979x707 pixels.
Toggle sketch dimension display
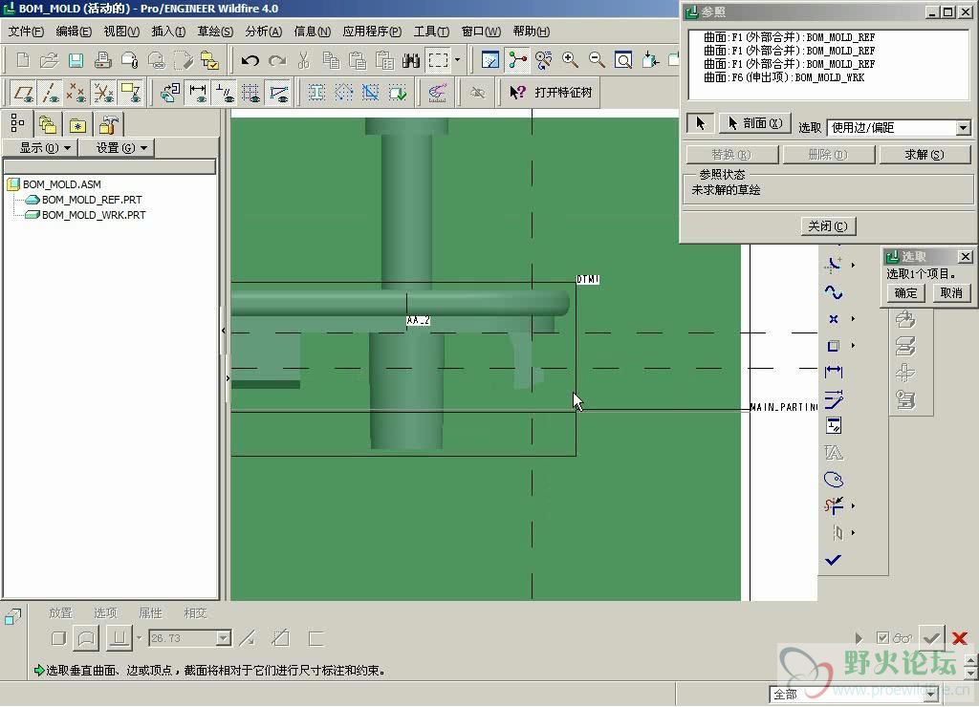tap(198, 93)
